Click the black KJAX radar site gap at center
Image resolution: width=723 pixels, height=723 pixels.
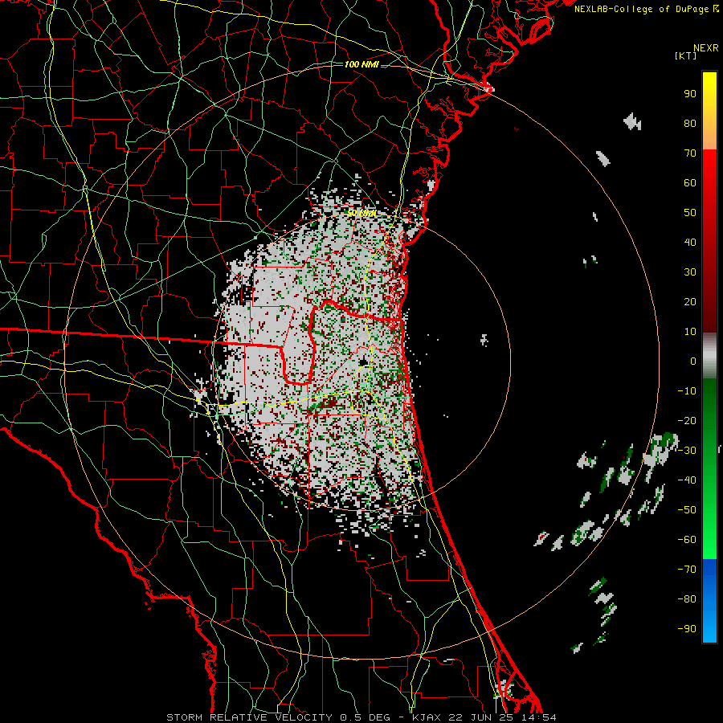363,362
